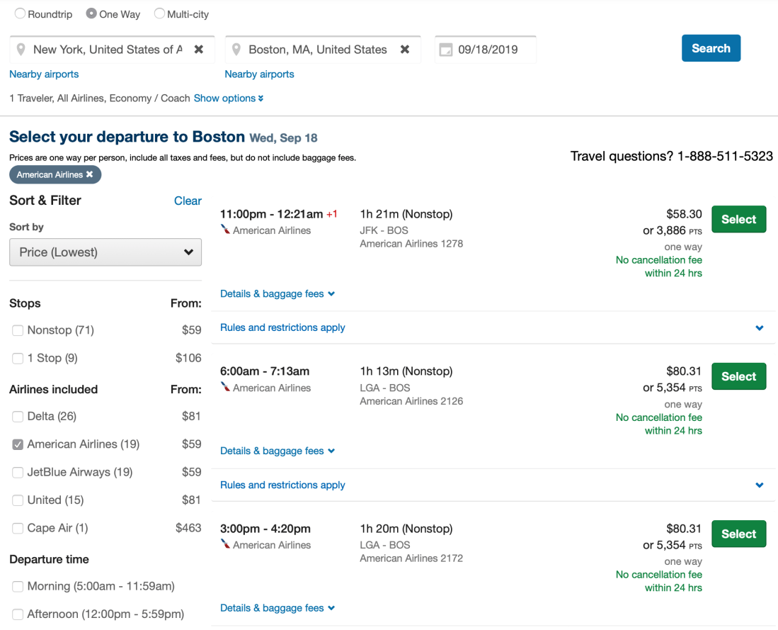Open the Sort by Price (Lowest) dropdown
Screen dimensions: 778x630
click(x=105, y=252)
